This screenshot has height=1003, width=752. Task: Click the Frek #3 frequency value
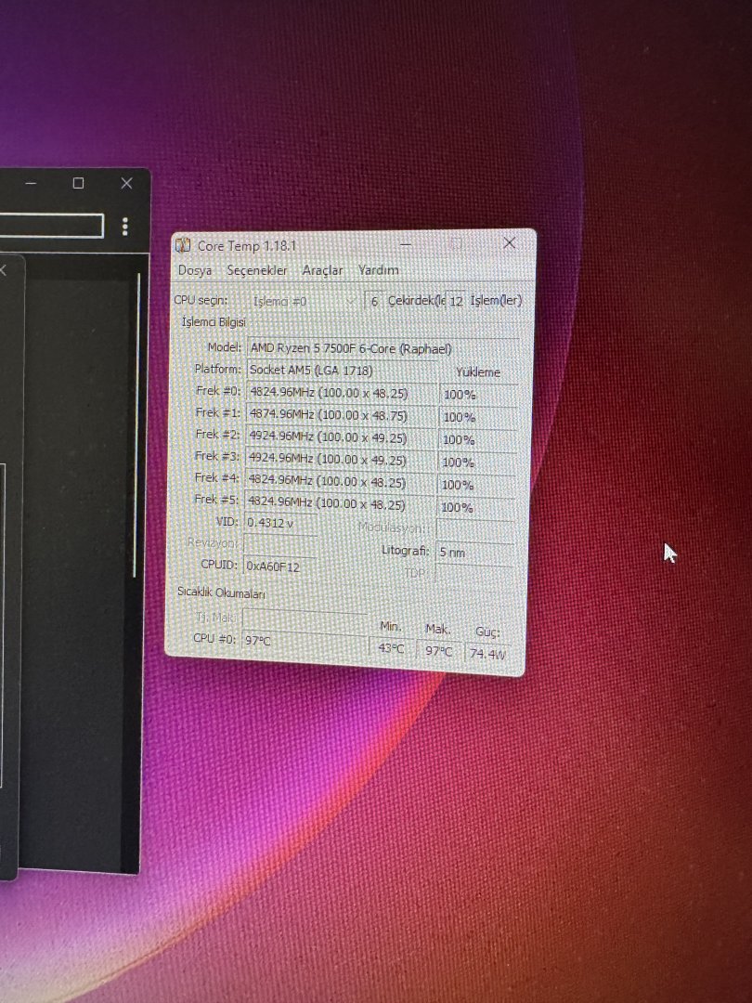coord(340,460)
